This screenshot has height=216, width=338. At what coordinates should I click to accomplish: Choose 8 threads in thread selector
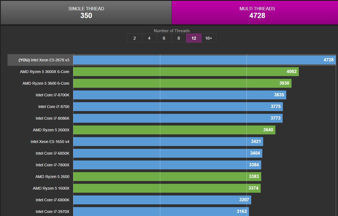tap(179, 38)
